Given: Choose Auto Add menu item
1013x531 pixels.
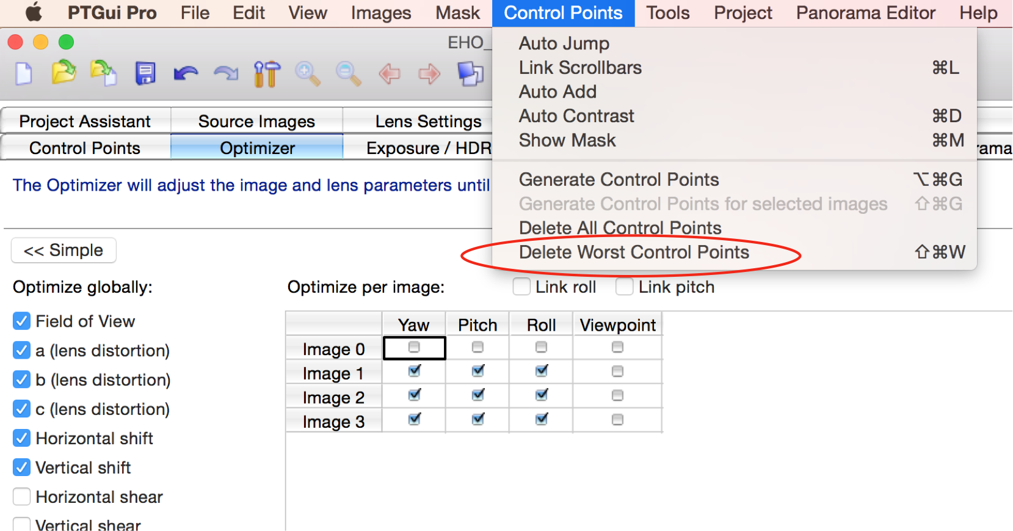Looking at the screenshot, I should coord(735,92).
